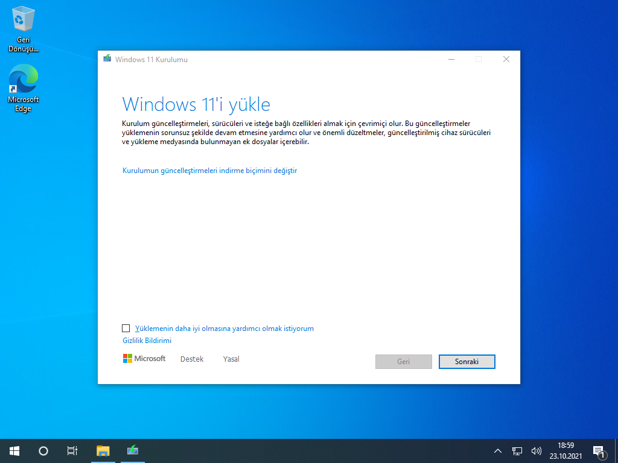Open 'Kurulumun güncelleştirmeleri indirme biçimini değiştir' link

pyautogui.click(x=209, y=171)
